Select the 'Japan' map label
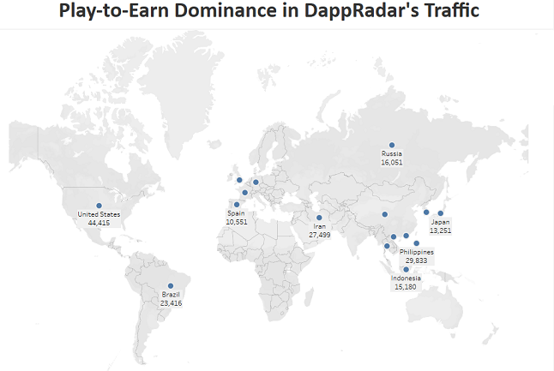This screenshot has width=554, height=371. pos(440,222)
